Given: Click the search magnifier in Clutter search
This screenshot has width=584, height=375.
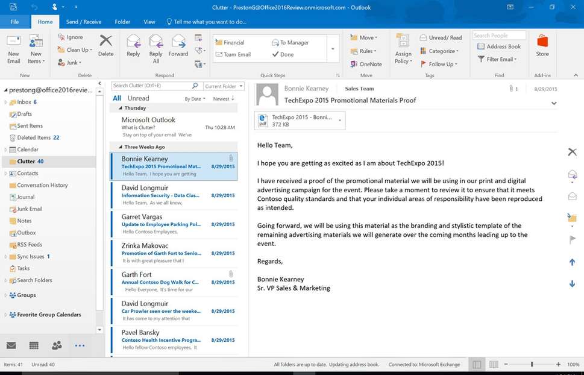Looking at the screenshot, I should [x=195, y=86].
